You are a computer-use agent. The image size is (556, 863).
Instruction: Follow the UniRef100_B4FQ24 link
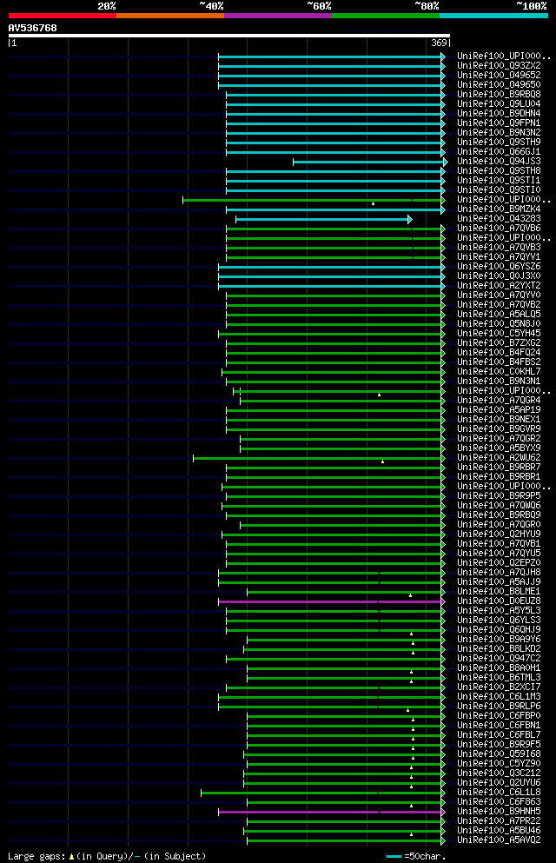click(499, 352)
